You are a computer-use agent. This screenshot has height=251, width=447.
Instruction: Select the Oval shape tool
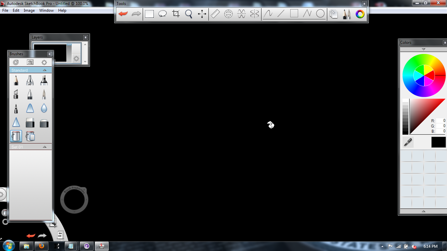320,14
